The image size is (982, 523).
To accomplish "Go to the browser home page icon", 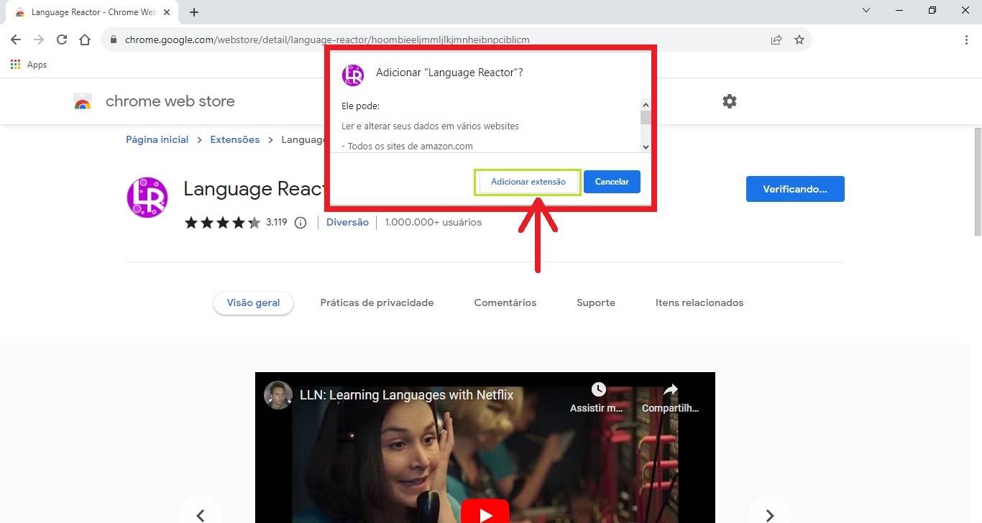I will tap(85, 40).
